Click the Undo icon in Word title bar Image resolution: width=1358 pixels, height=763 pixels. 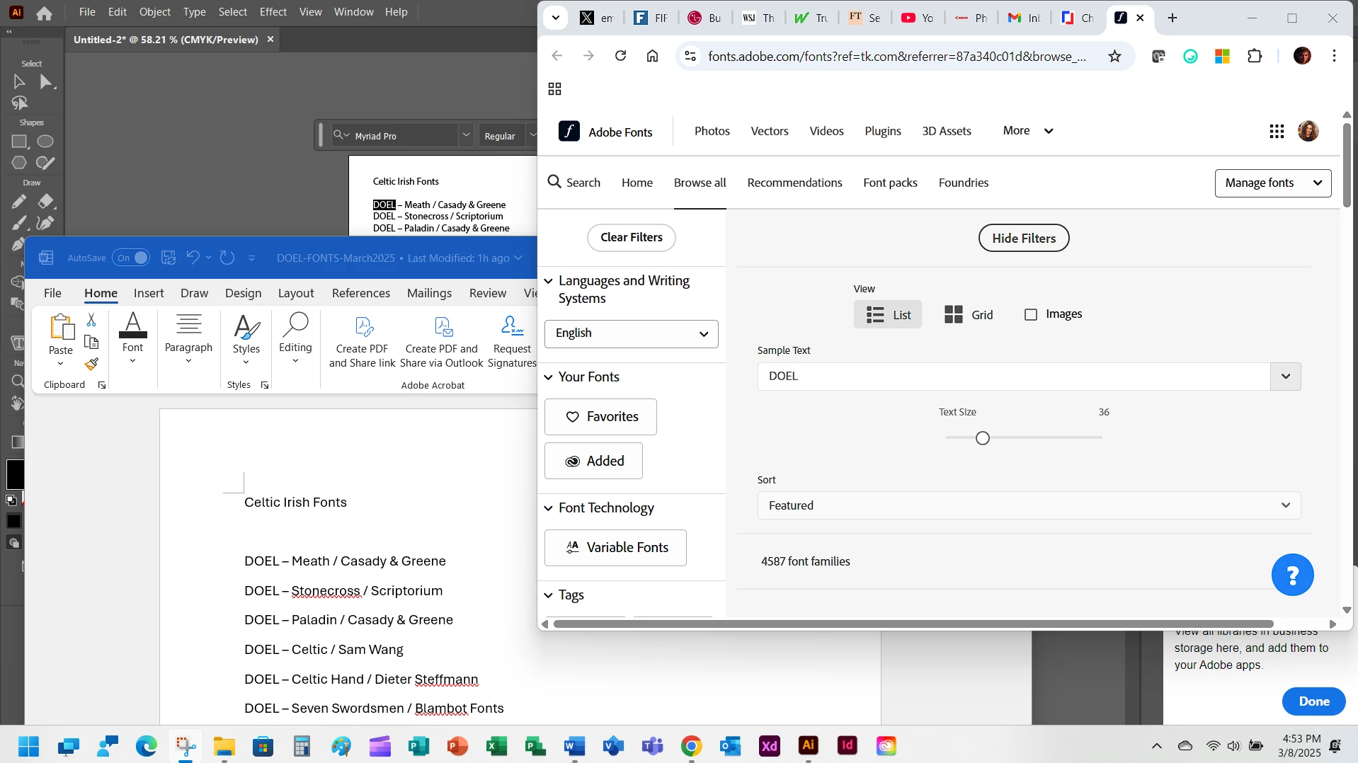click(x=193, y=258)
